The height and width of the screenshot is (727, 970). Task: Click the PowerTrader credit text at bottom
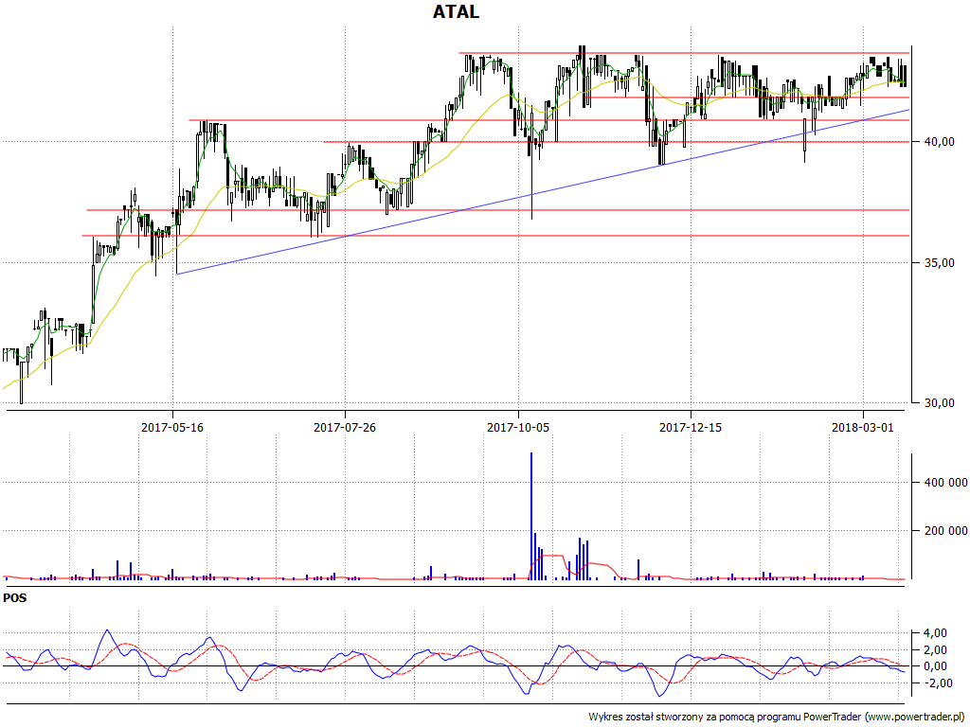point(778,718)
